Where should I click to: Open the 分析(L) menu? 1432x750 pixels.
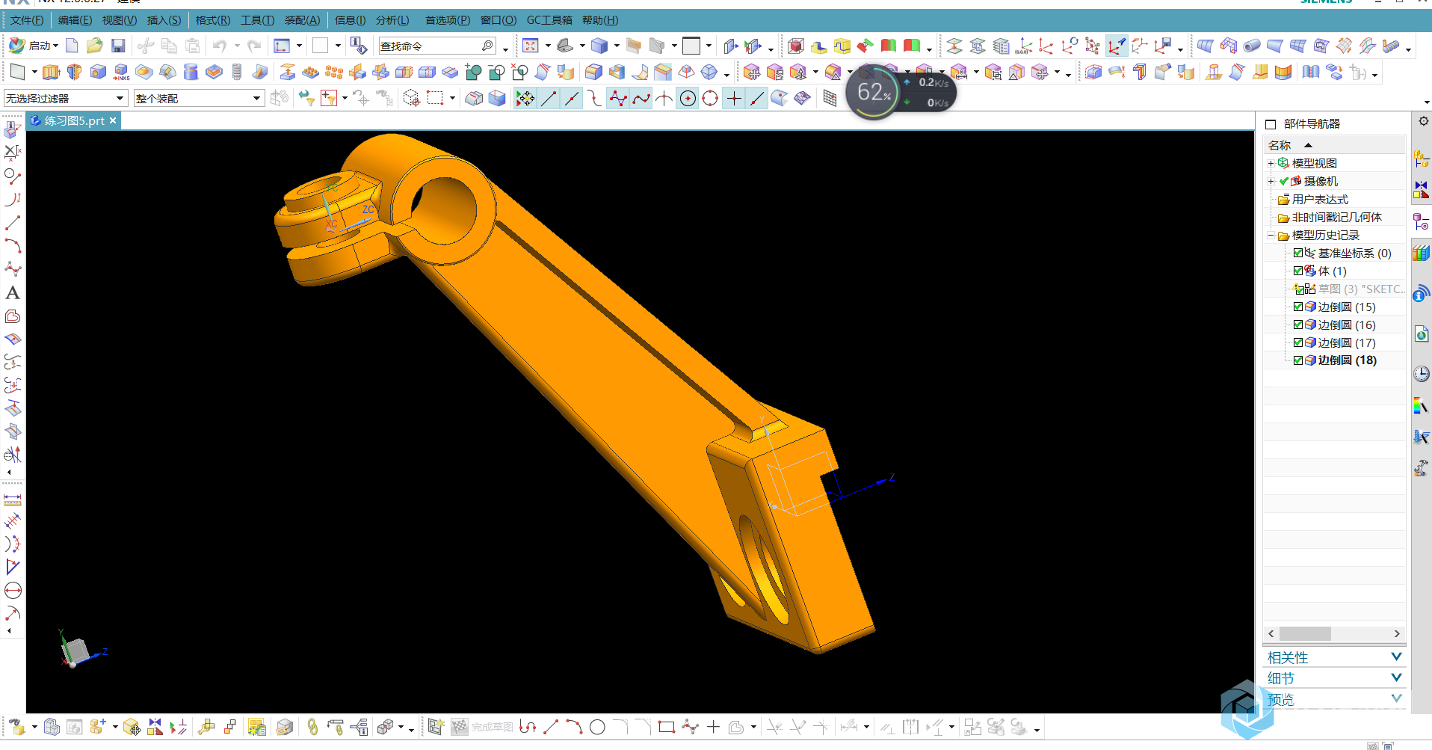392,20
